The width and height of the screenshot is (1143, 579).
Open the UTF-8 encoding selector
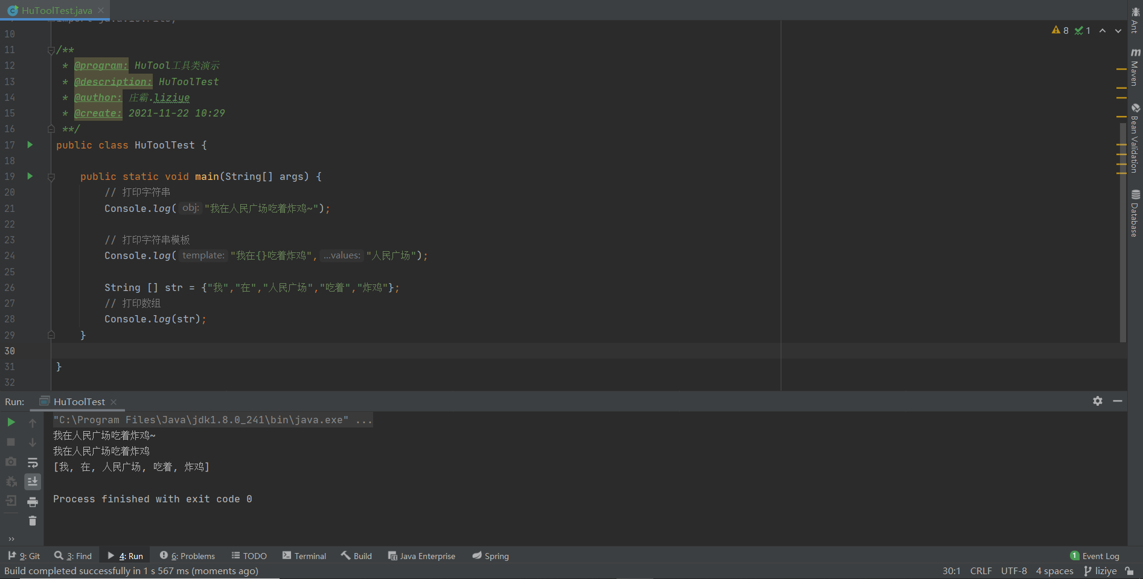pos(1014,571)
